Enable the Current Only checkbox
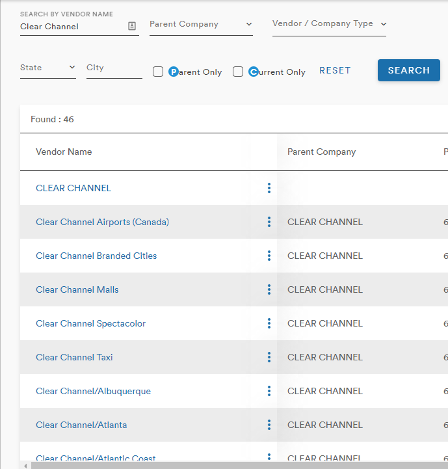This screenshot has height=469, width=448. click(x=238, y=72)
